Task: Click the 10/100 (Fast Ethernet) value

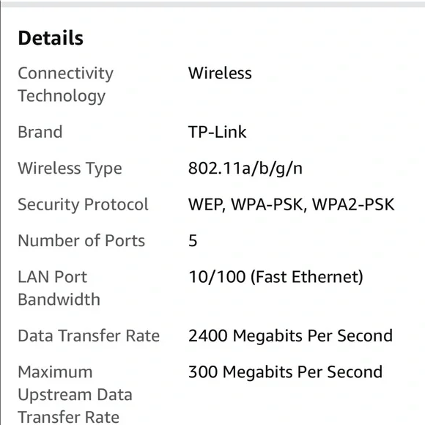Action: point(276,277)
